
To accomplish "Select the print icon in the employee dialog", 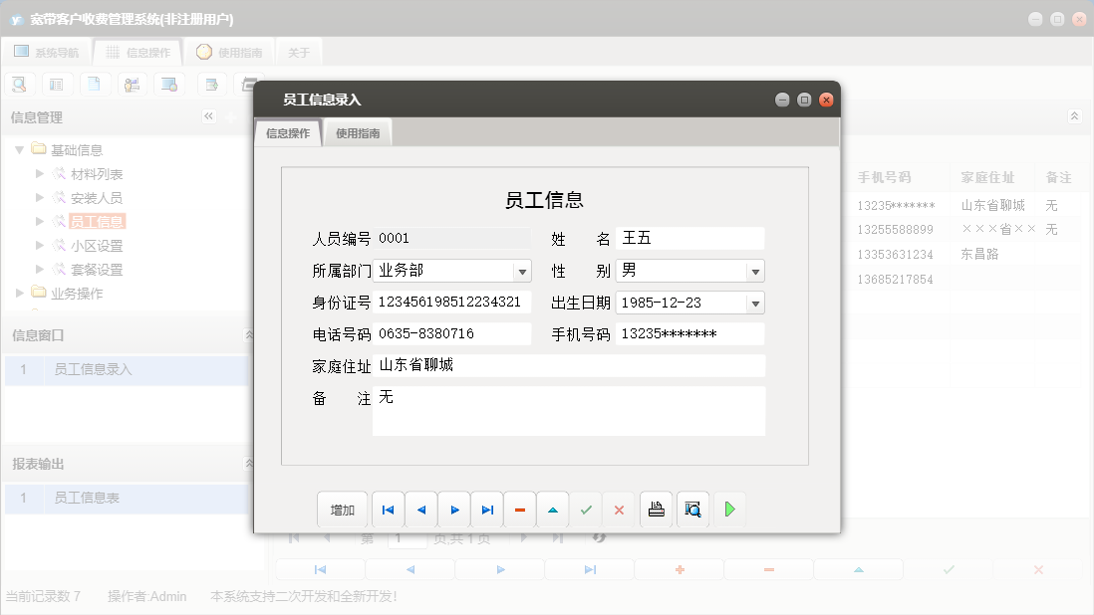I will pos(656,509).
